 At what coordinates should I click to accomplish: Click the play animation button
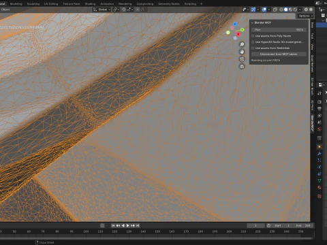pyautogui.click(x=128, y=225)
